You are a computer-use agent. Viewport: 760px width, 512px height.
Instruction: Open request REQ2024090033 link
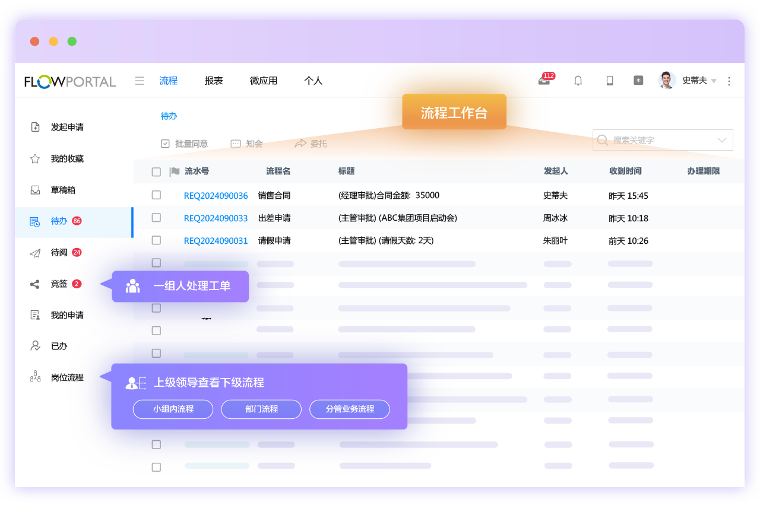click(216, 218)
